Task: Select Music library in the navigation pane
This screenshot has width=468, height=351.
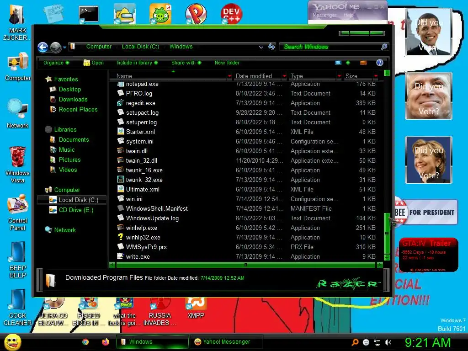Action: pos(67,150)
